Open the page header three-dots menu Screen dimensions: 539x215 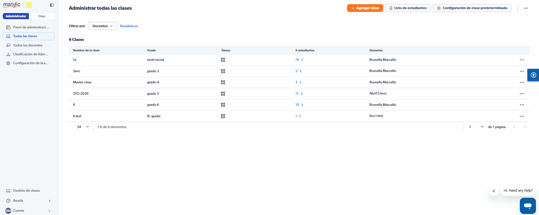[525, 8]
